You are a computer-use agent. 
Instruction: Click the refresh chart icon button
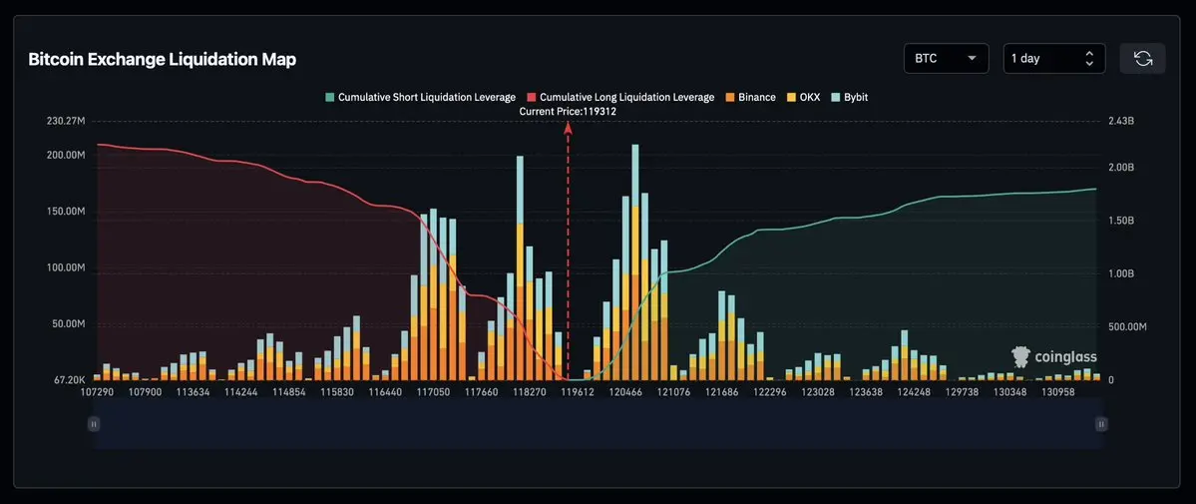pyautogui.click(x=1142, y=58)
